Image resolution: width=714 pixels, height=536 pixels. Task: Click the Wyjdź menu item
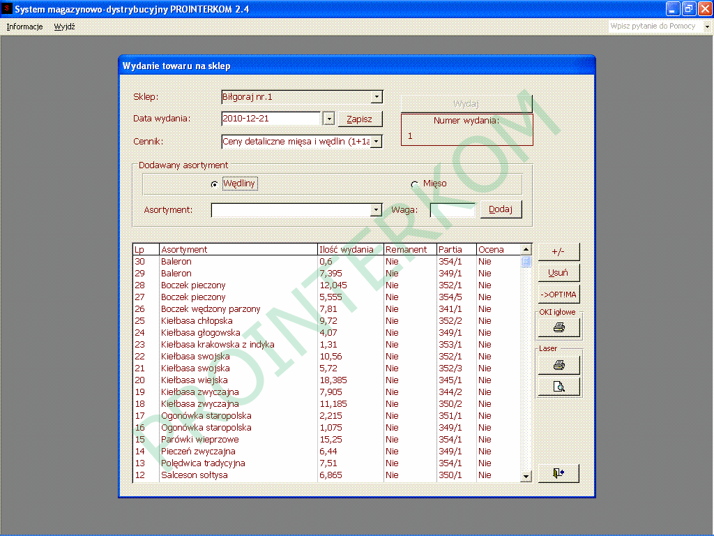pyautogui.click(x=64, y=27)
